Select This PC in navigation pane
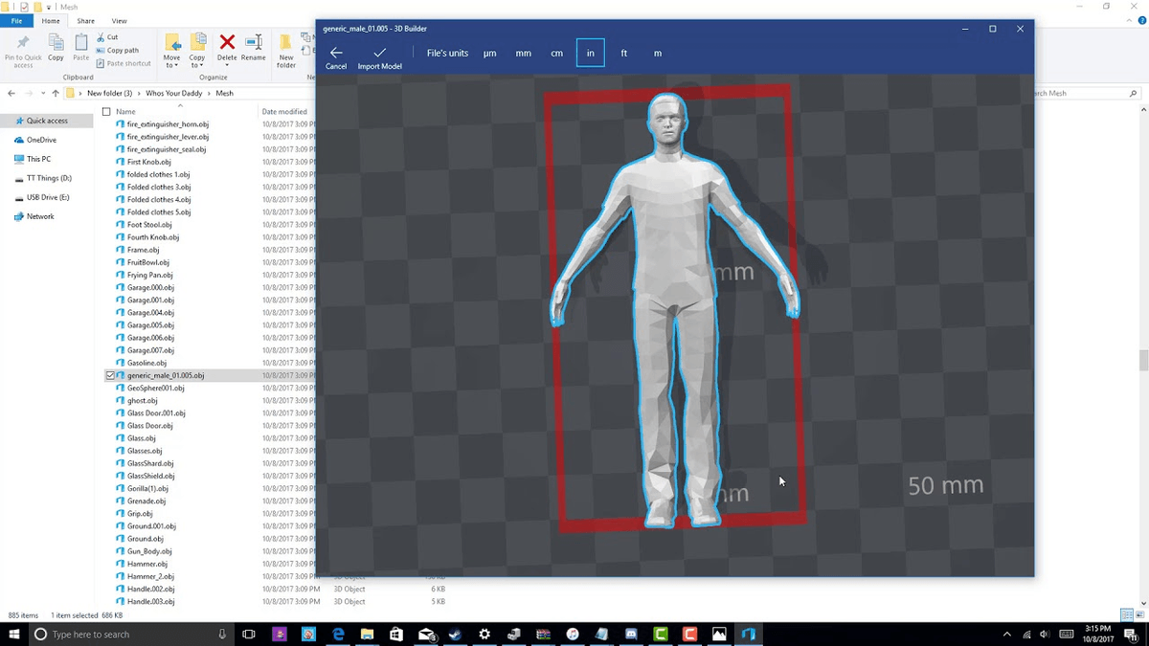The image size is (1149, 646). [x=39, y=159]
